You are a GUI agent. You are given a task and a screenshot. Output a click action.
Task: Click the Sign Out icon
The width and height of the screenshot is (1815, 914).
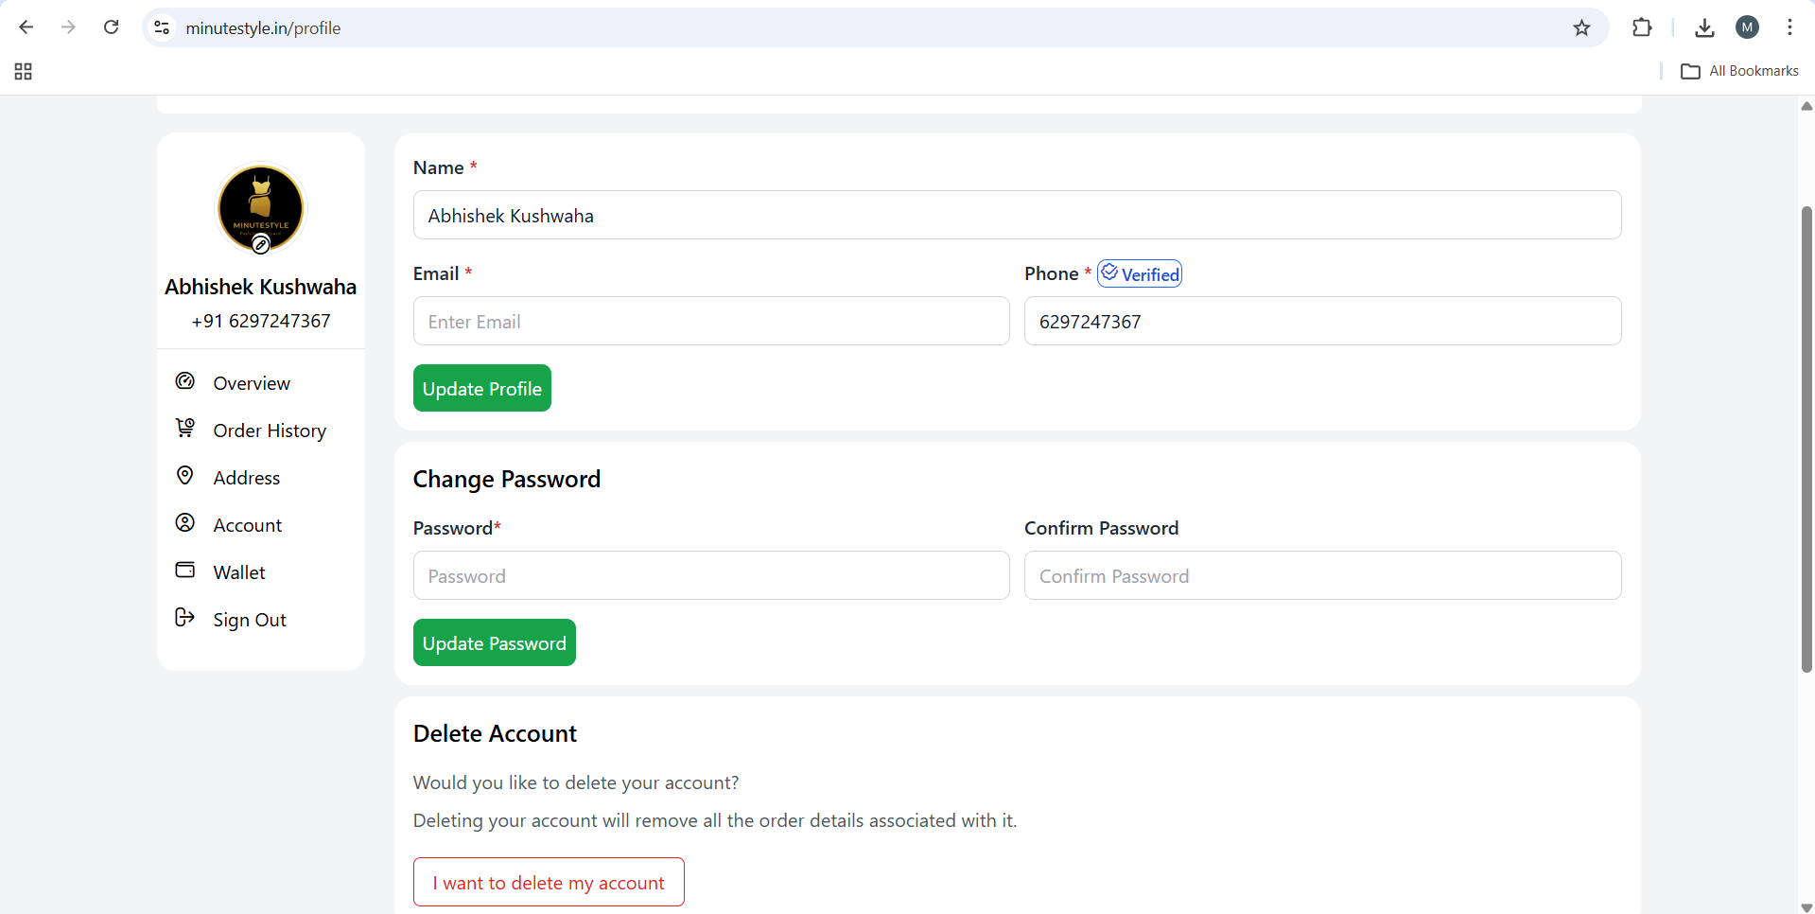(185, 618)
